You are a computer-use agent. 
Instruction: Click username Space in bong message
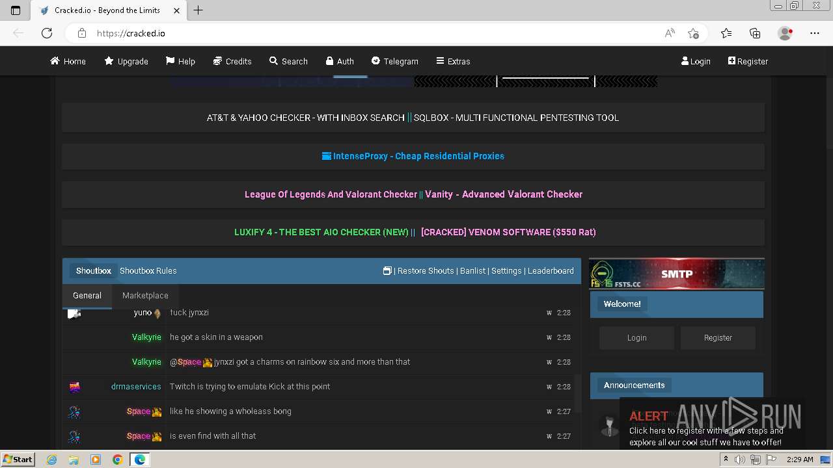point(139,411)
